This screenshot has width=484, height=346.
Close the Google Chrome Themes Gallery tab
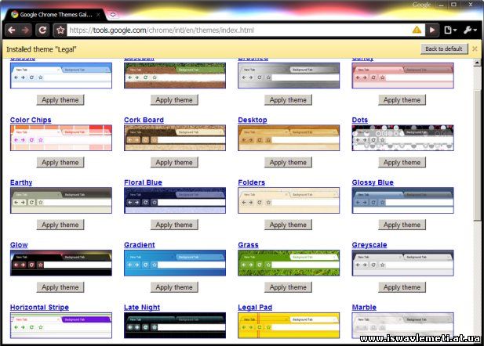pos(98,14)
